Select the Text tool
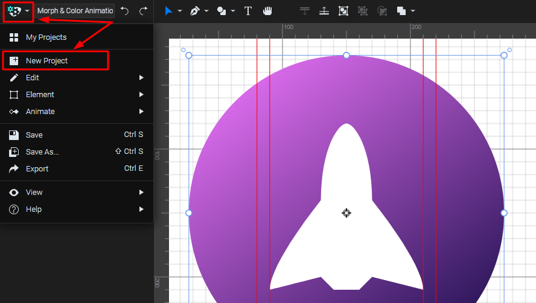Image resolution: width=536 pixels, height=303 pixels. click(x=248, y=11)
